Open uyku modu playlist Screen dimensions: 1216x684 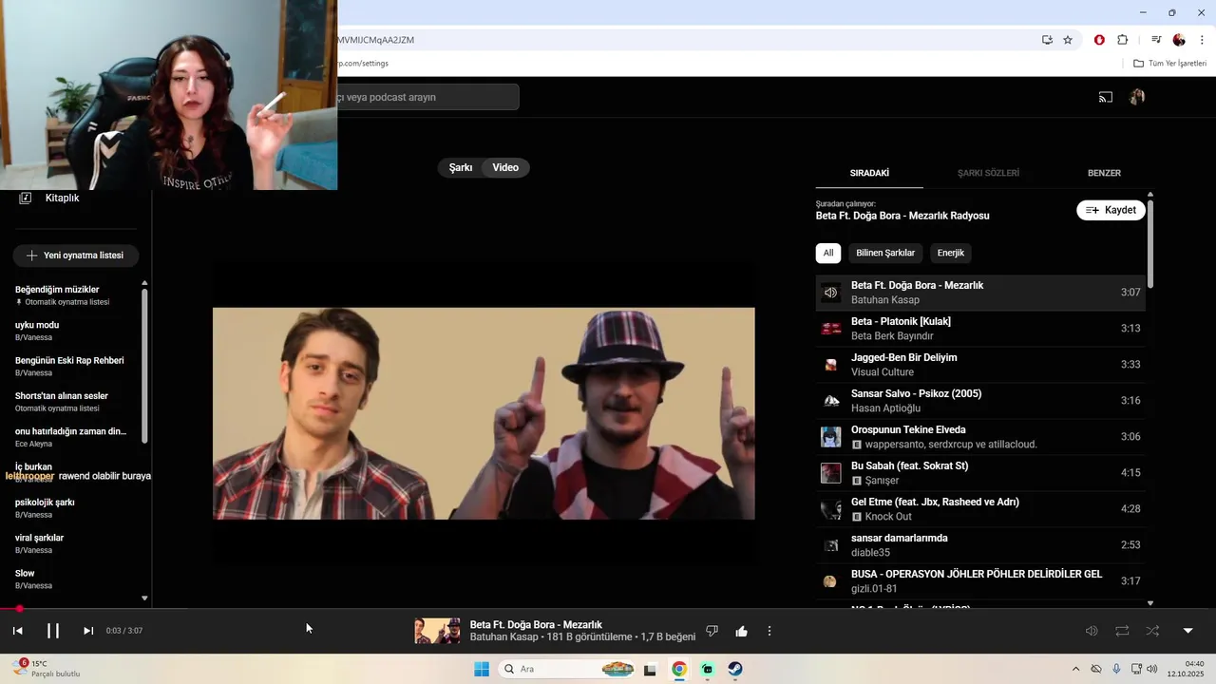click(73, 331)
